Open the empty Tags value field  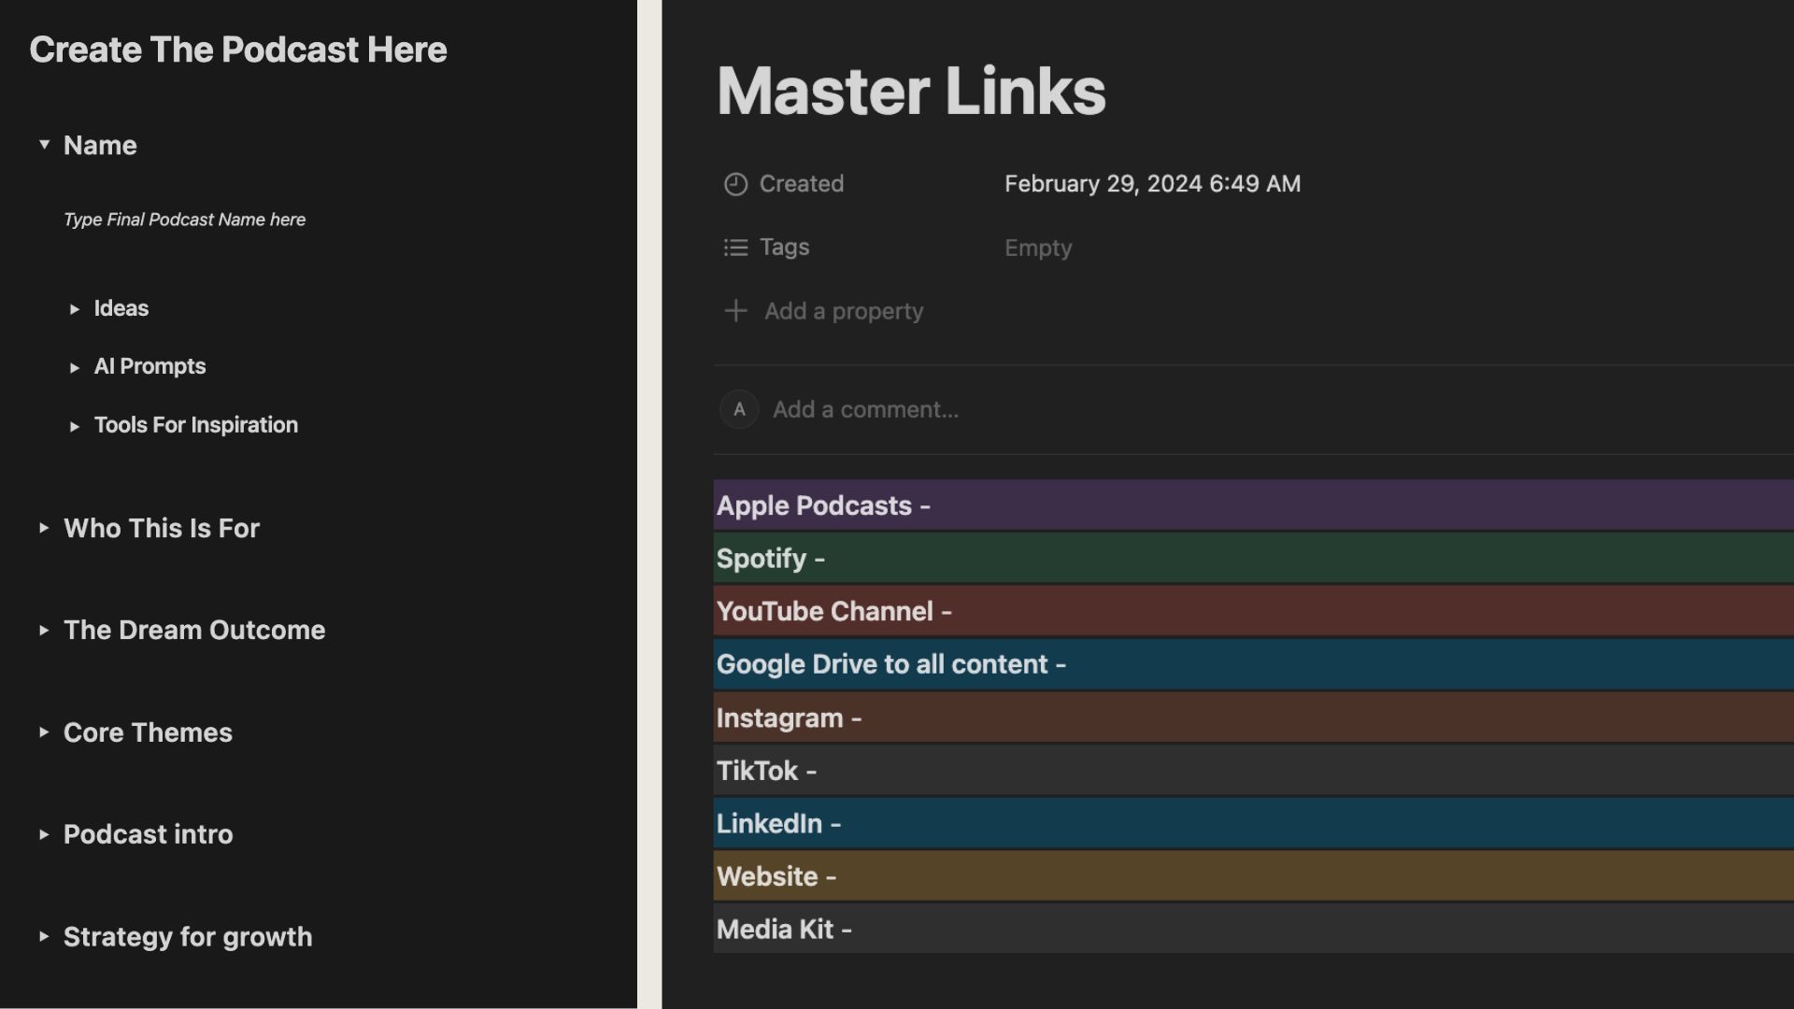click(x=1038, y=248)
